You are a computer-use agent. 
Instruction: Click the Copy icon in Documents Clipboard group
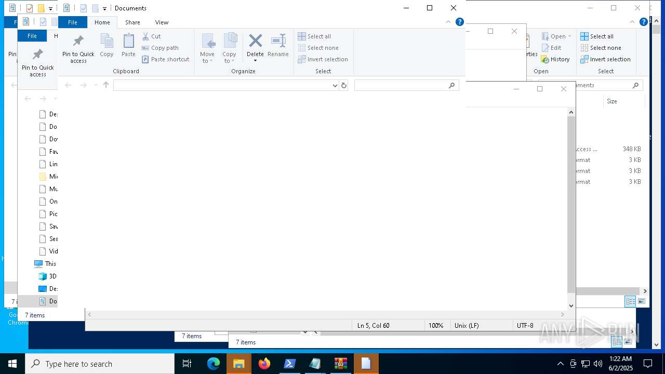[x=107, y=45]
